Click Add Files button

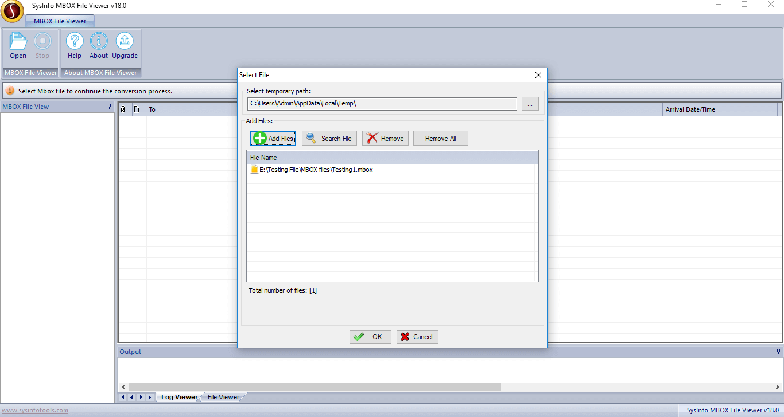pyautogui.click(x=273, y=138)
